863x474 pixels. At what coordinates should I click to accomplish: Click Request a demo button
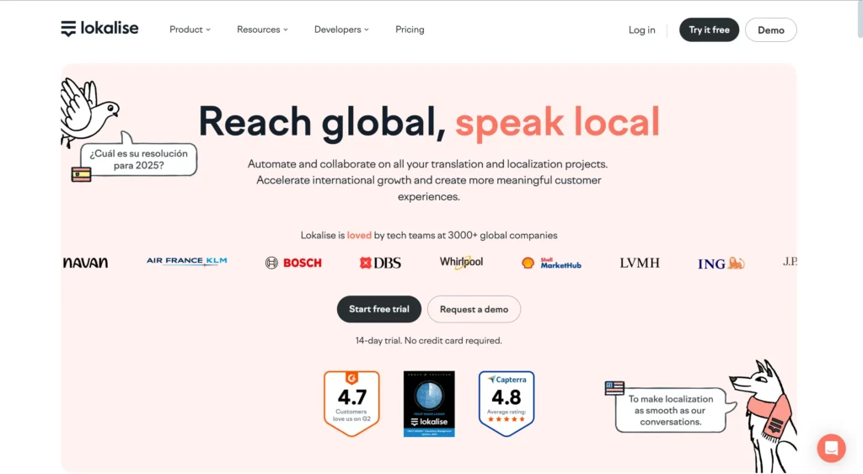474,309
